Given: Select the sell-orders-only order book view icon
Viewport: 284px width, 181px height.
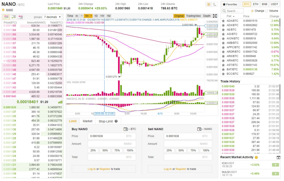Looking at the screenshot, I should coord(20,17).
